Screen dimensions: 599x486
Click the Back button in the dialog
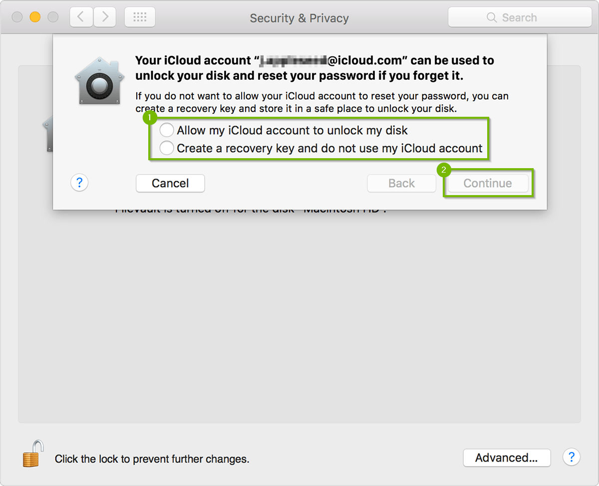pyautogui.click(x=401, y=183)
